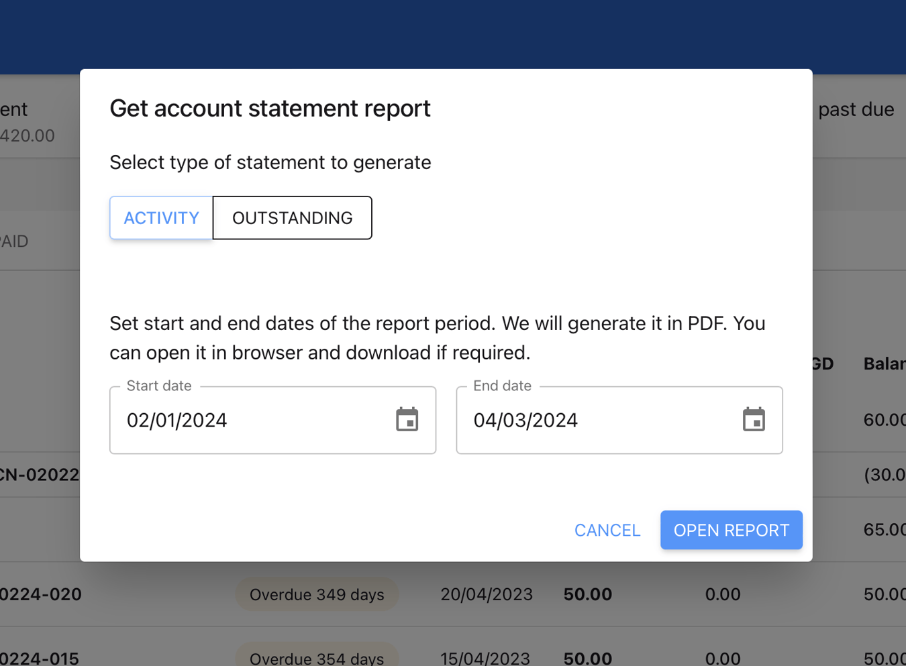Select the OUTSTANDING statement type

coord(293,217)
